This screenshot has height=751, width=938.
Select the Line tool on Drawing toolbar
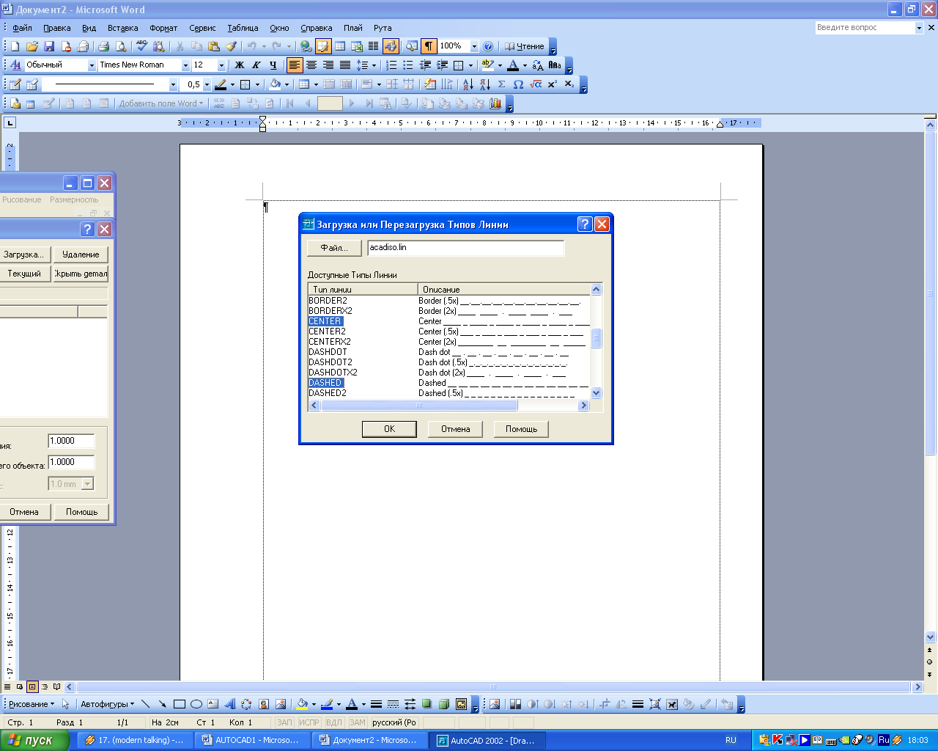point(146,704)
